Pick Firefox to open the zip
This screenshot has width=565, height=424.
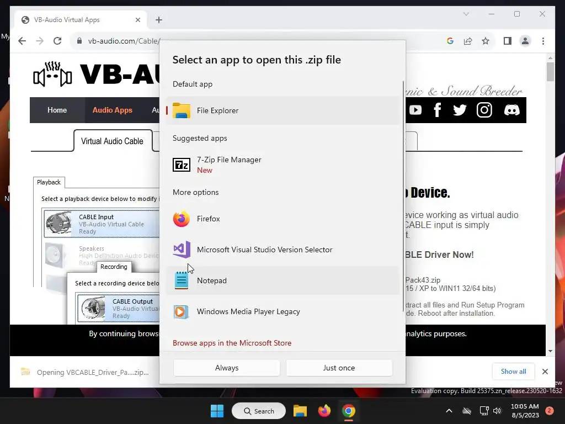coord(282,219)
